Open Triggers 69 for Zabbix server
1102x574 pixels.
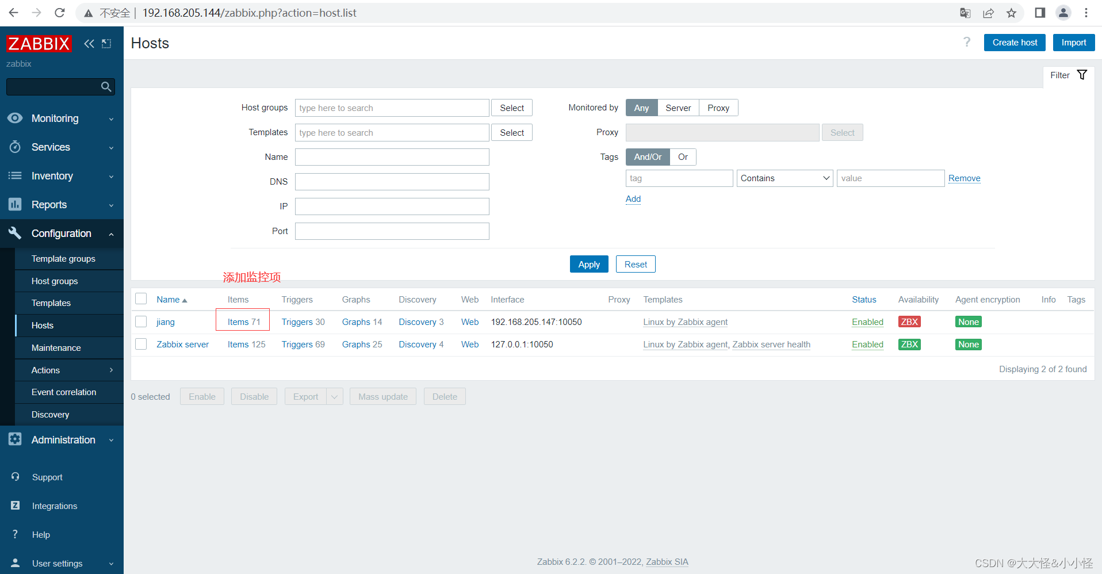[x=303, y=345]
